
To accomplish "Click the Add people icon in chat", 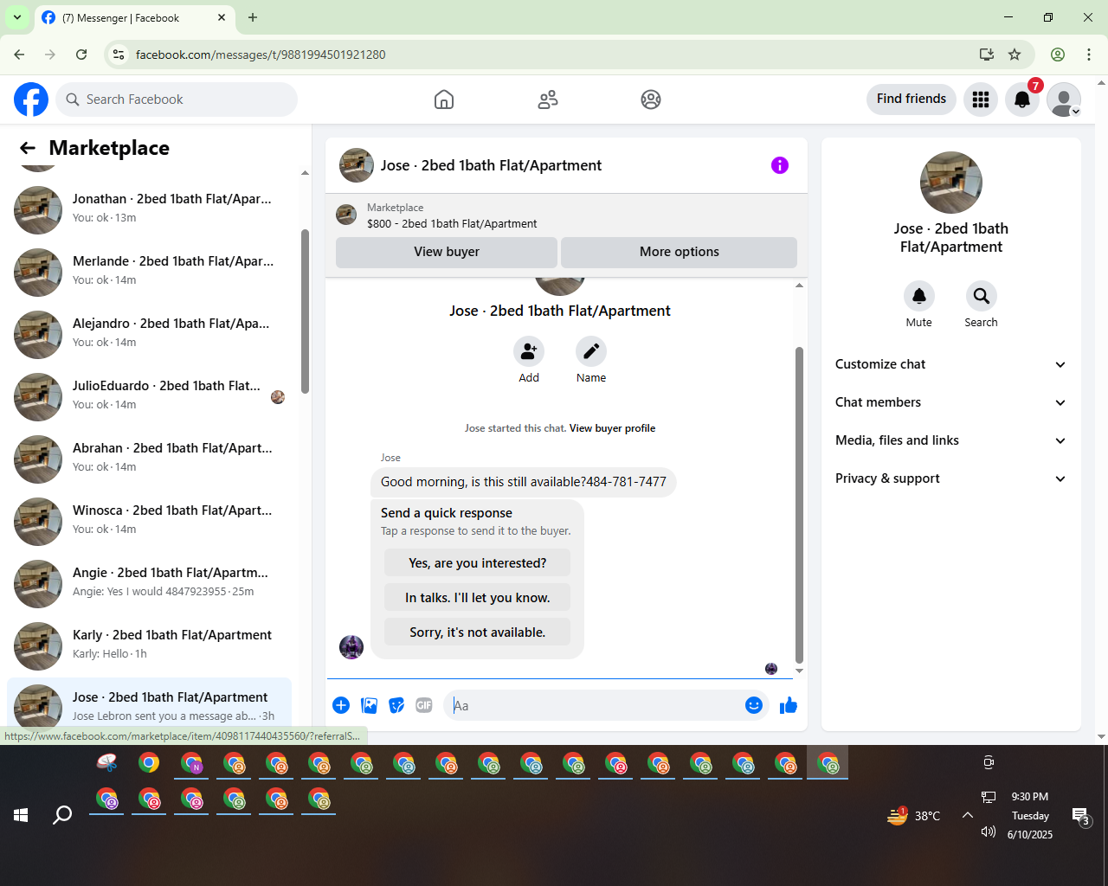I will (x=529, y=351).
